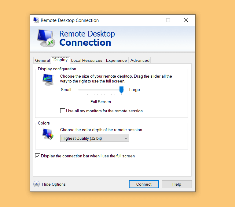Open the Local Resources tab
235x207 pixels.
87,60
